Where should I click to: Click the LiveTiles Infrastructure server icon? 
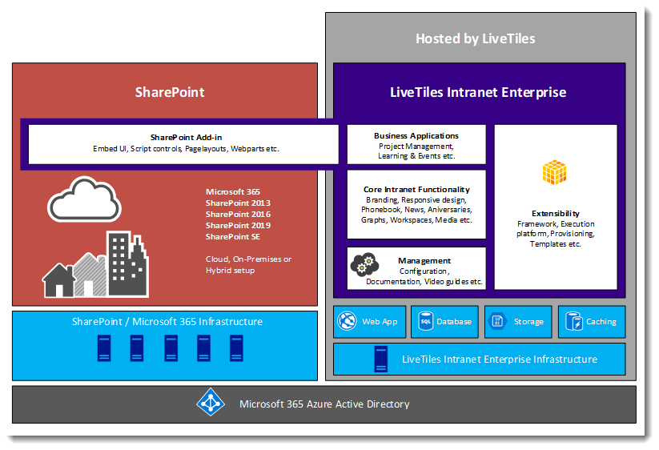[381, 359]
